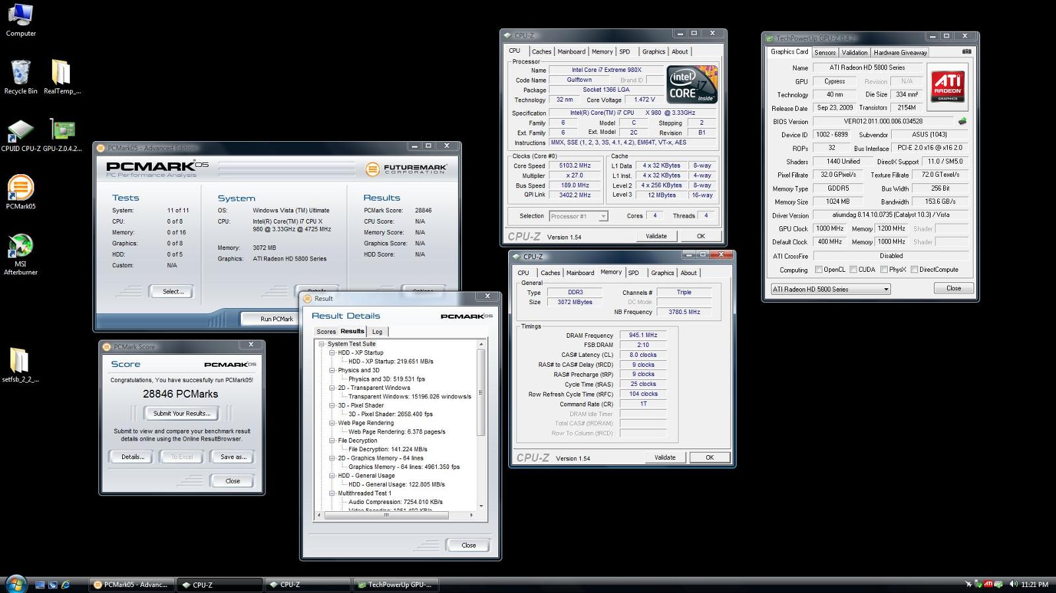Collapse the HDD - XP Startup node

coord(332,353)
